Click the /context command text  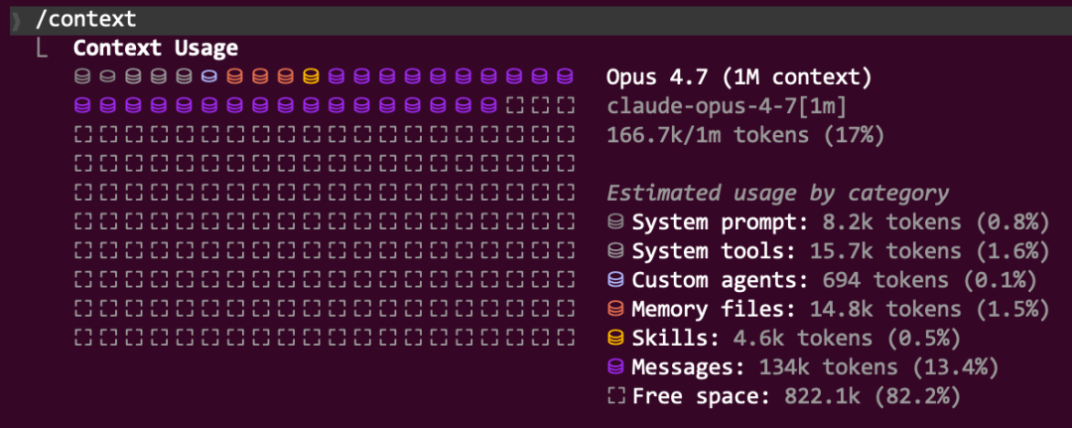point(84,19)
